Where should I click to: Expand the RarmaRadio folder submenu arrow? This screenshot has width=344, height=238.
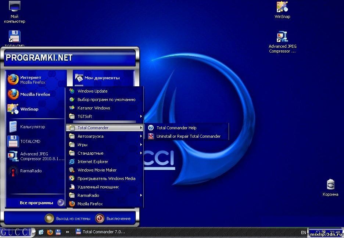(141, 195)
